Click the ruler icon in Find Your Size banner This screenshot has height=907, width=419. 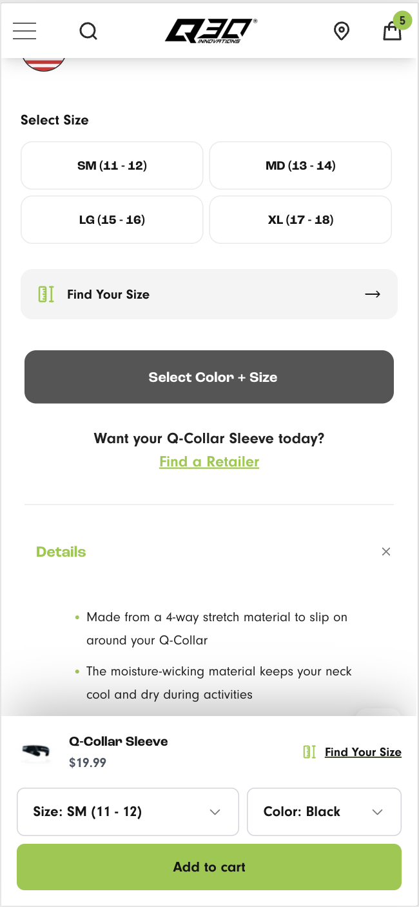(46, 294)
